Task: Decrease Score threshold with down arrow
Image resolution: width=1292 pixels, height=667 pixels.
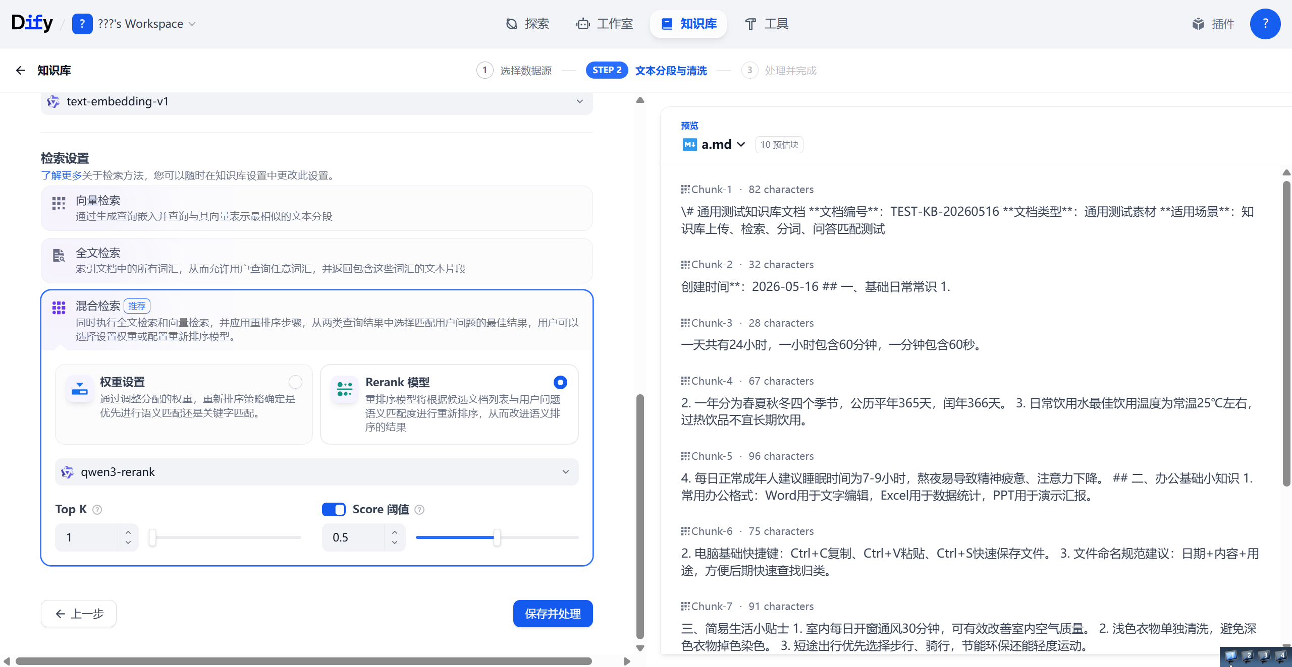Action: (395, 542)
